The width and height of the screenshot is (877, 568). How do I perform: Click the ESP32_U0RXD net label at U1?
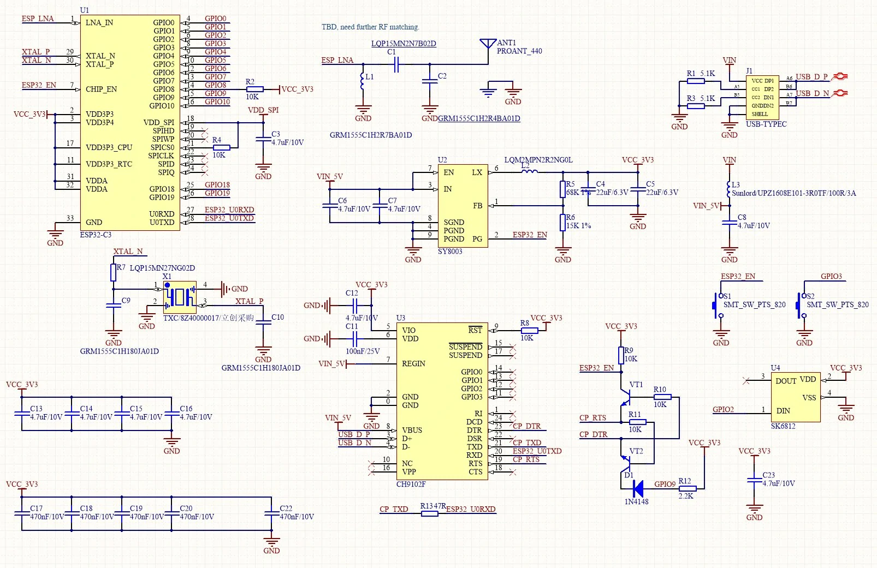pos(229,210)
